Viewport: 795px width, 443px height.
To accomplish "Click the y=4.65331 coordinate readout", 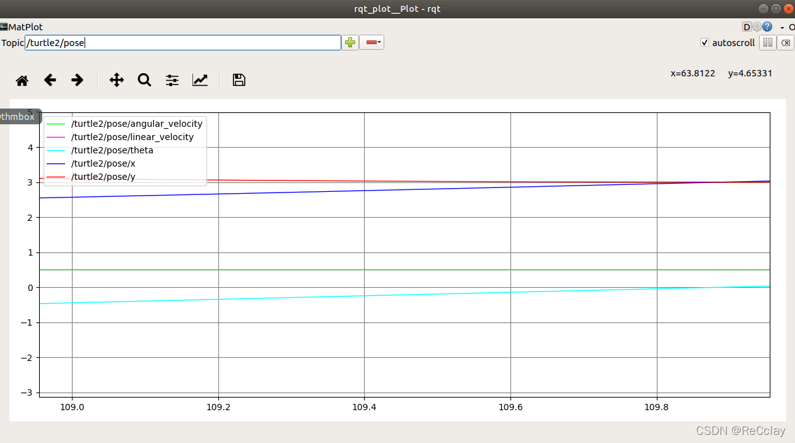I will [x=750, y=73].
